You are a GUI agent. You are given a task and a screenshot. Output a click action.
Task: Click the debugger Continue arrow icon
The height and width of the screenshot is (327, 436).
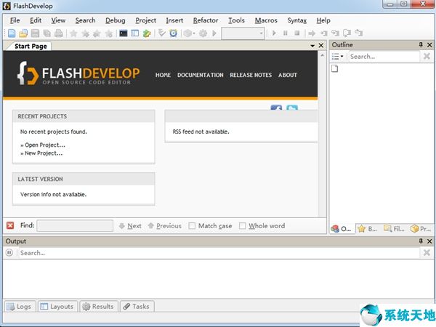pos(312,33)
